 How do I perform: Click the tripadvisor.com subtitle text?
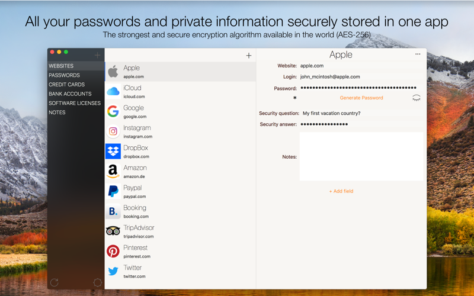(139, 236)
